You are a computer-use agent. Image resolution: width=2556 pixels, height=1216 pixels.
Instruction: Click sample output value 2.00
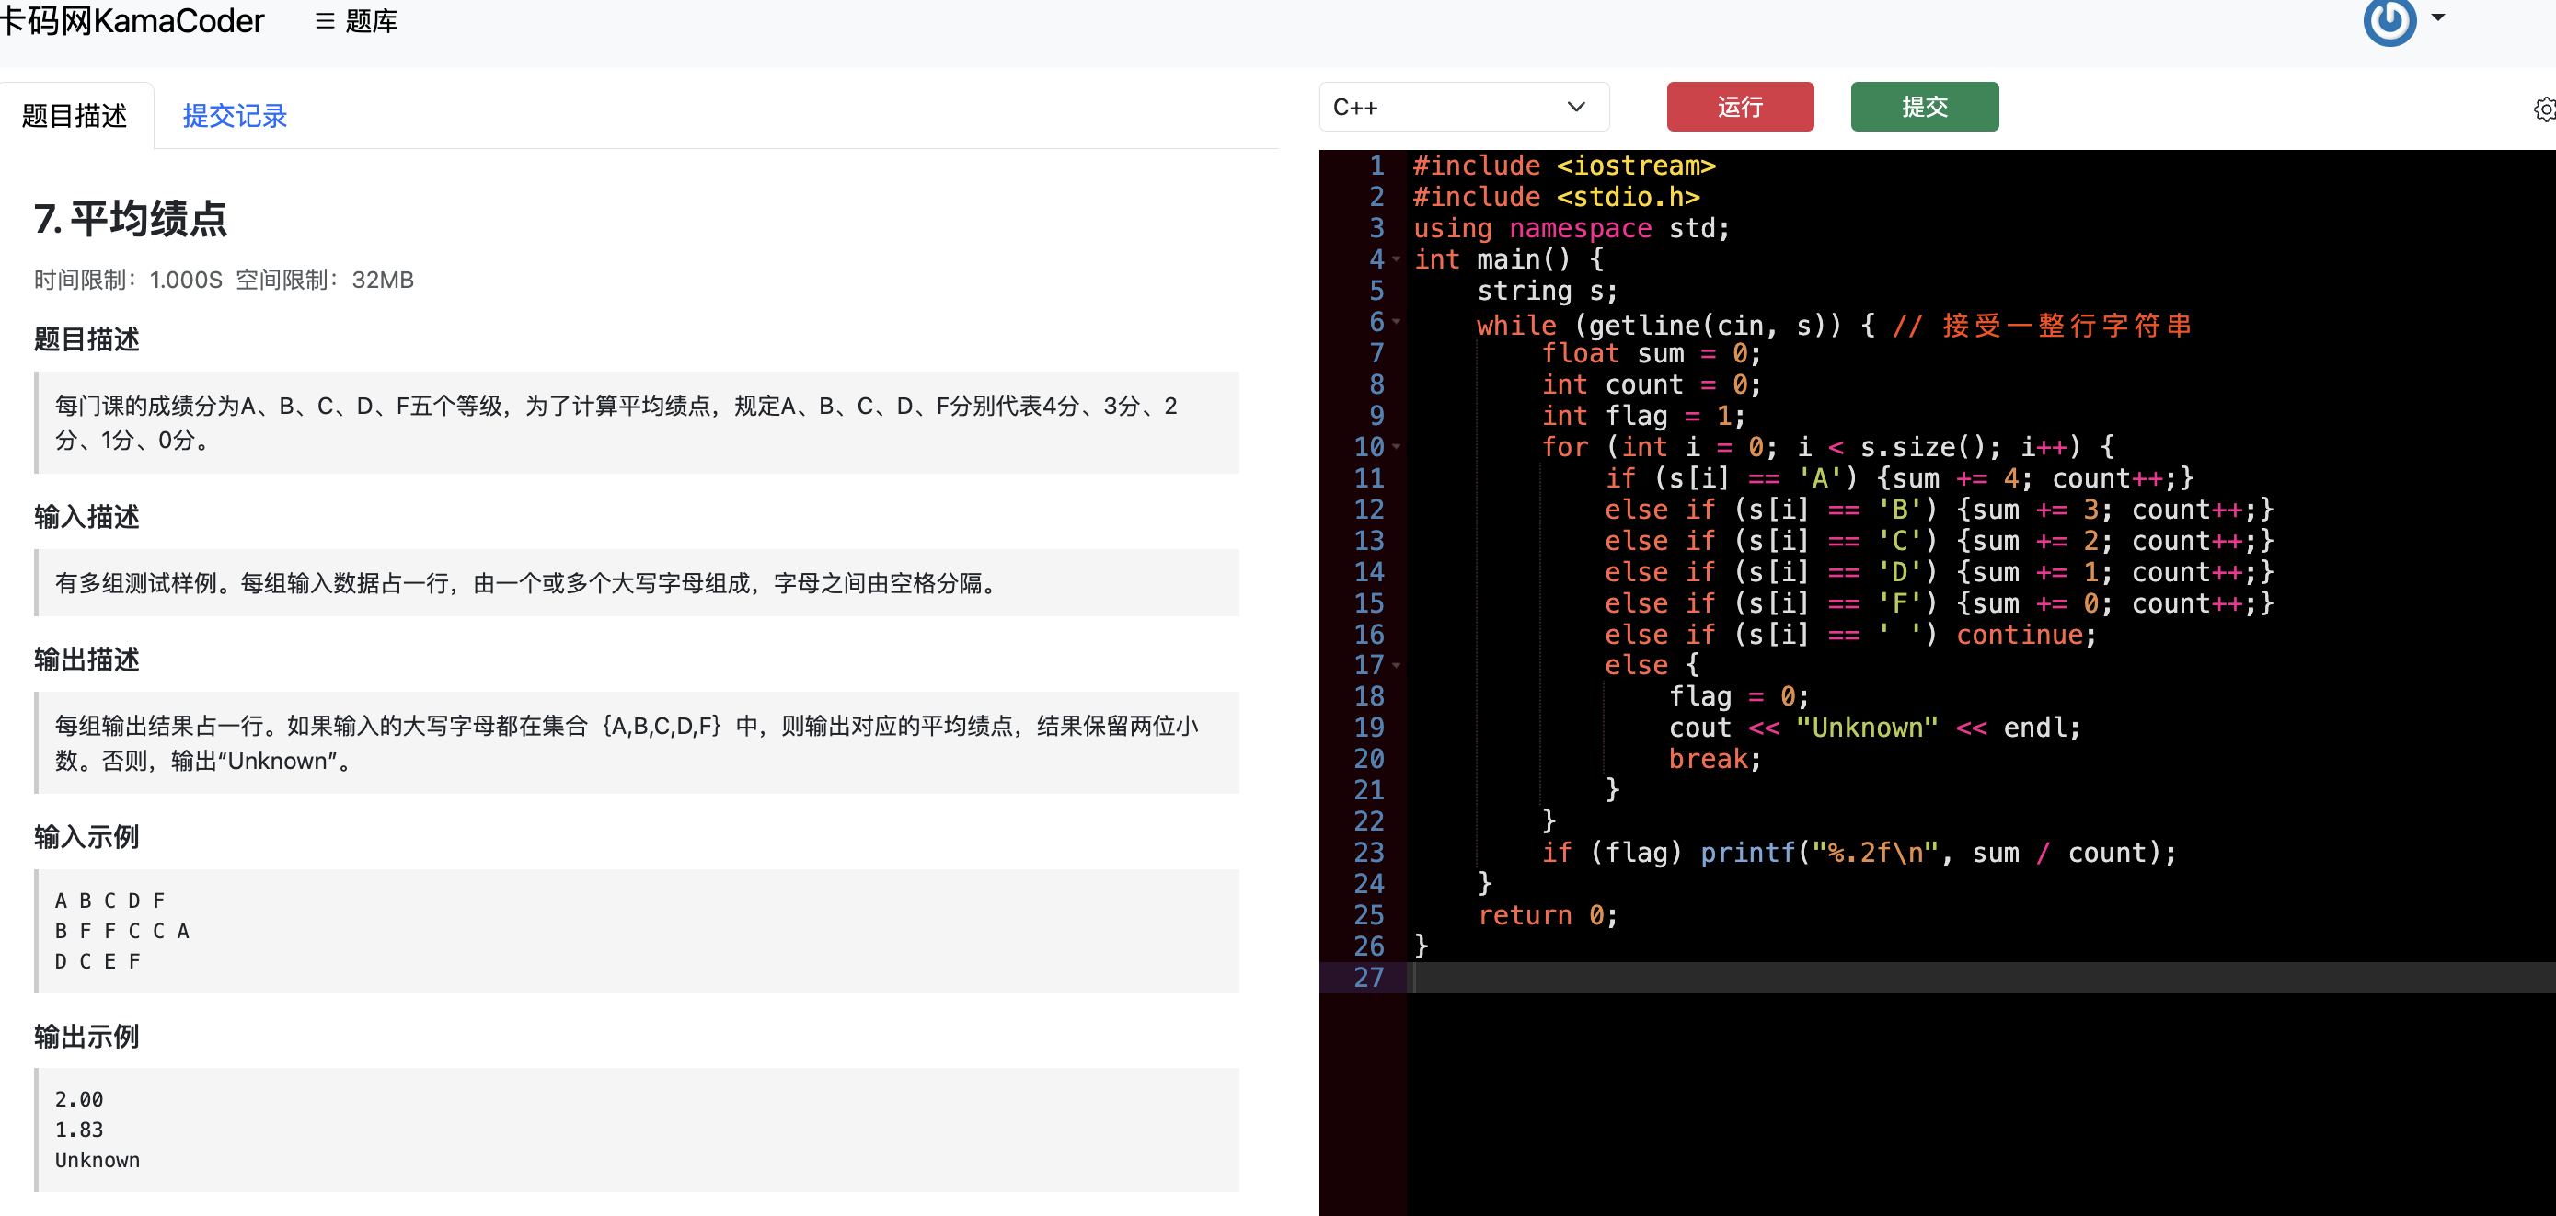click(x=79, y=1099)
